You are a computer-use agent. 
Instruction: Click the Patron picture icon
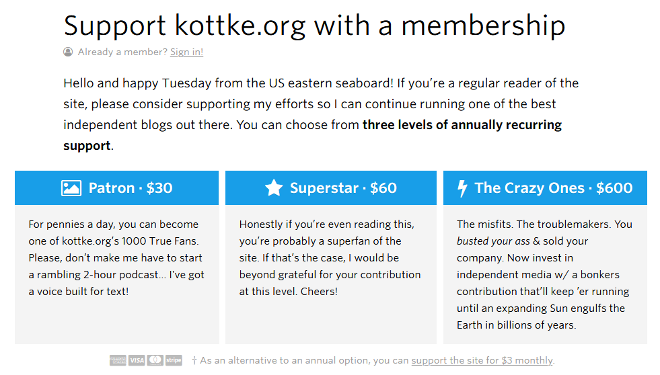[71, 188]
